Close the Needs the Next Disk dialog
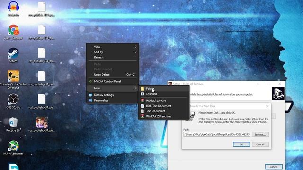The width and height of the screenshot is (303, 170). [x=267, y=106]
